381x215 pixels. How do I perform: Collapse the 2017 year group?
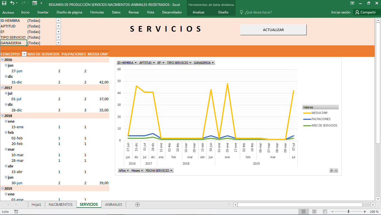pos(2,88)
